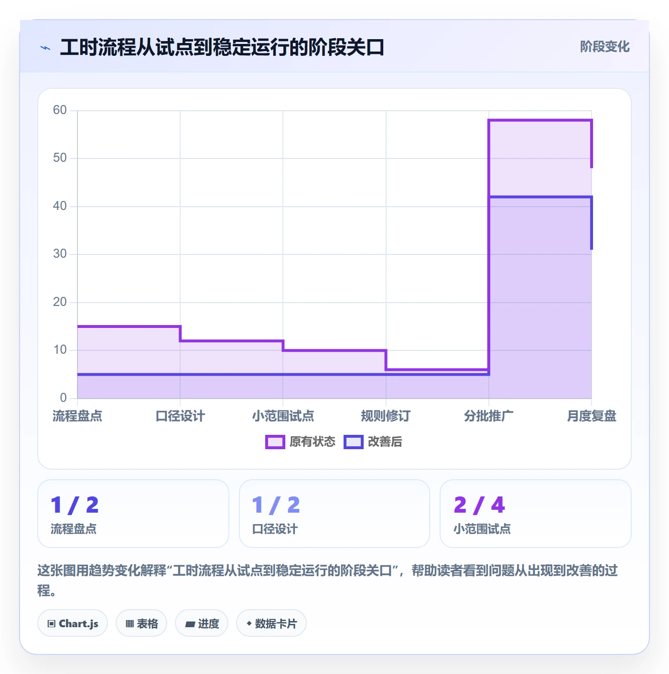Click the 口径设计 x-axis label

coord(180,416)
